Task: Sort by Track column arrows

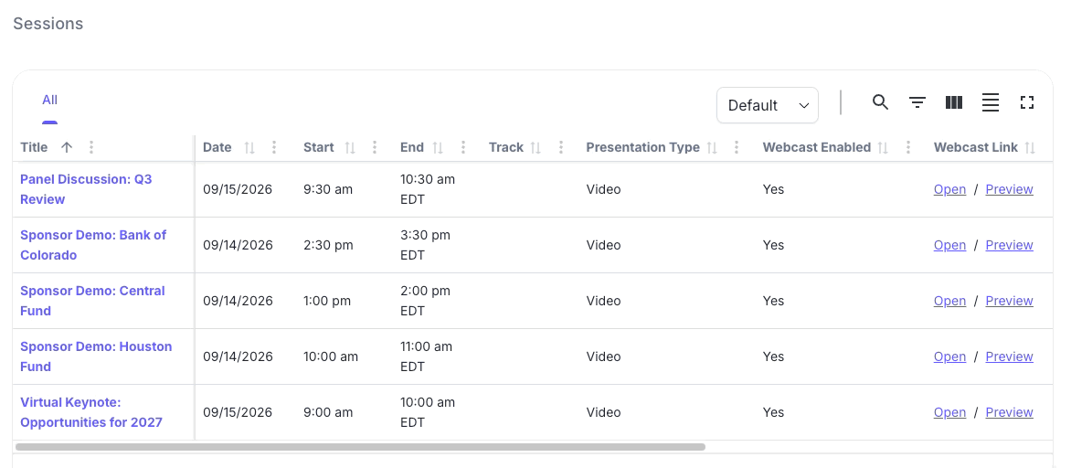Action: [x=535, y=147]
